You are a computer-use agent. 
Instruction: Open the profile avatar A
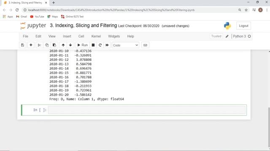click(261, 10)
